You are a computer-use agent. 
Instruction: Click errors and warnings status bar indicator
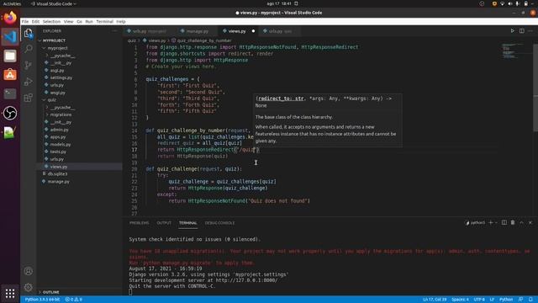pos(73,300)
